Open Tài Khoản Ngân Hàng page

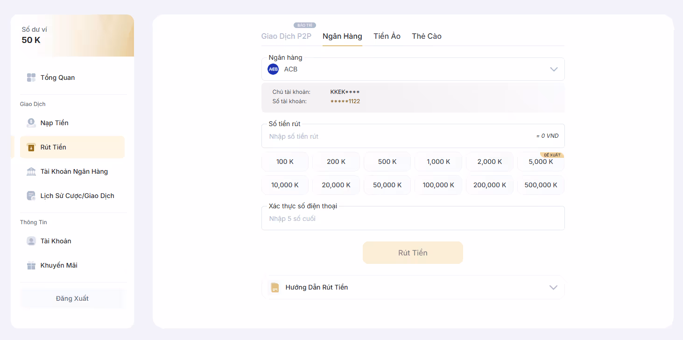72,171
